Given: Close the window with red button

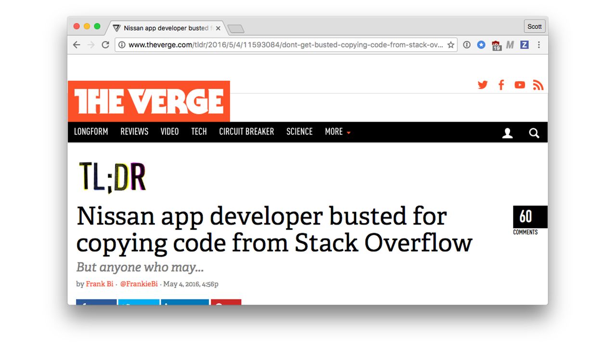Looking at the screenshot, I should [x=77, y=26].
